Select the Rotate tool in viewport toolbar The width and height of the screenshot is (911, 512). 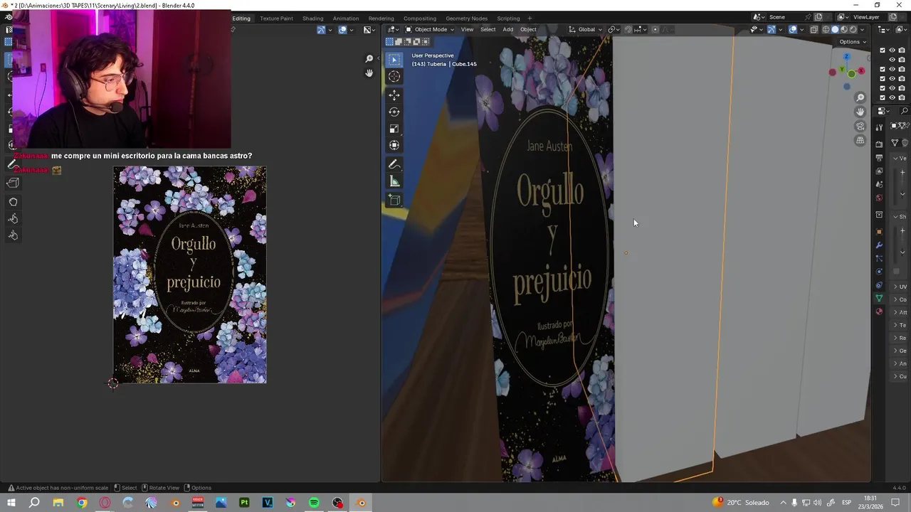coord(394,112)
